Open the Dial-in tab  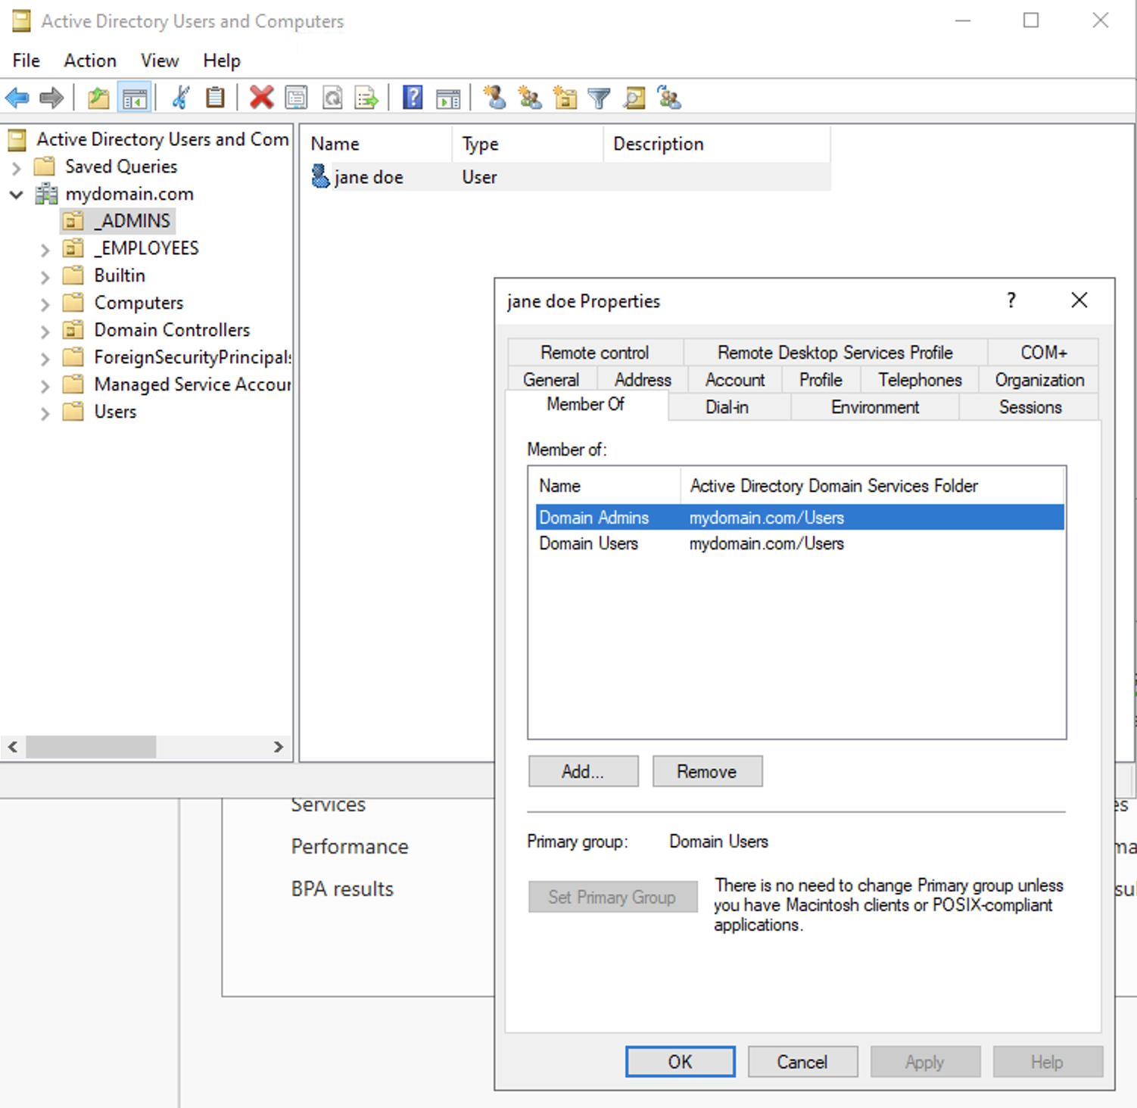point(727,406)
